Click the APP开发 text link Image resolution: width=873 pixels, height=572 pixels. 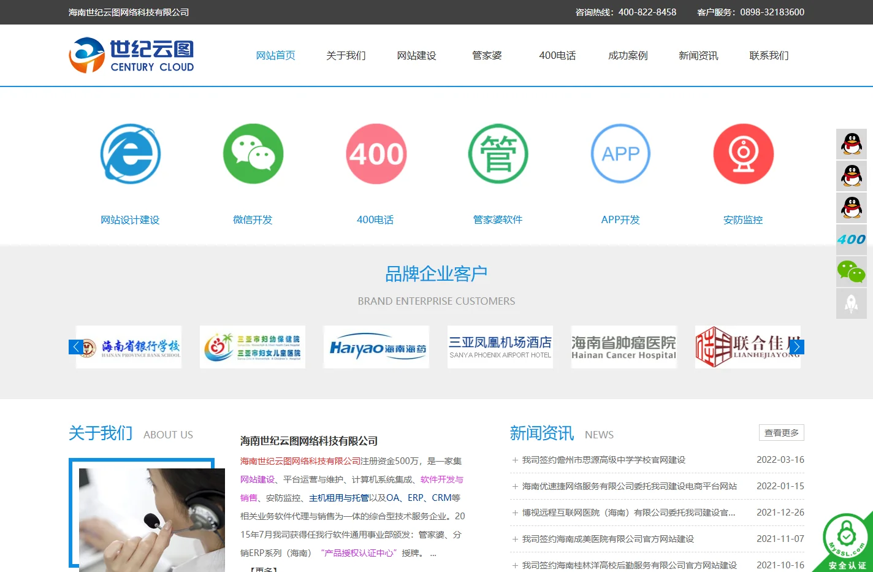point(620,220)
